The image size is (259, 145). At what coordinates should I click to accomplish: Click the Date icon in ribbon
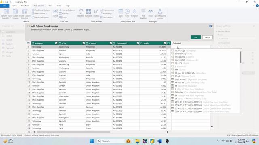pyautogui.click(x=121, y=12)
